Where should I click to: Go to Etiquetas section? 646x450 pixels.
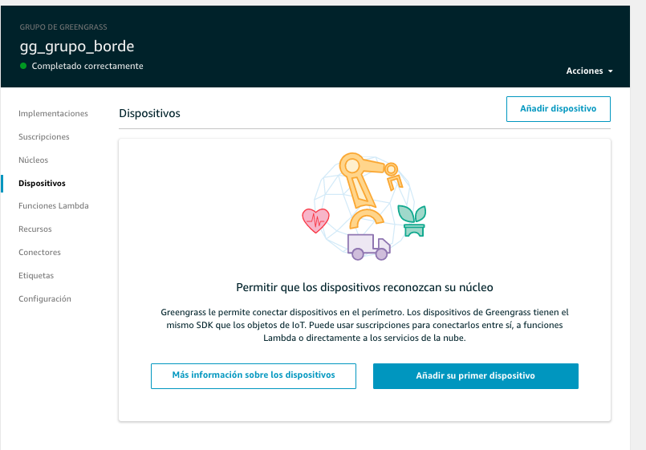[x=36, y=275]
